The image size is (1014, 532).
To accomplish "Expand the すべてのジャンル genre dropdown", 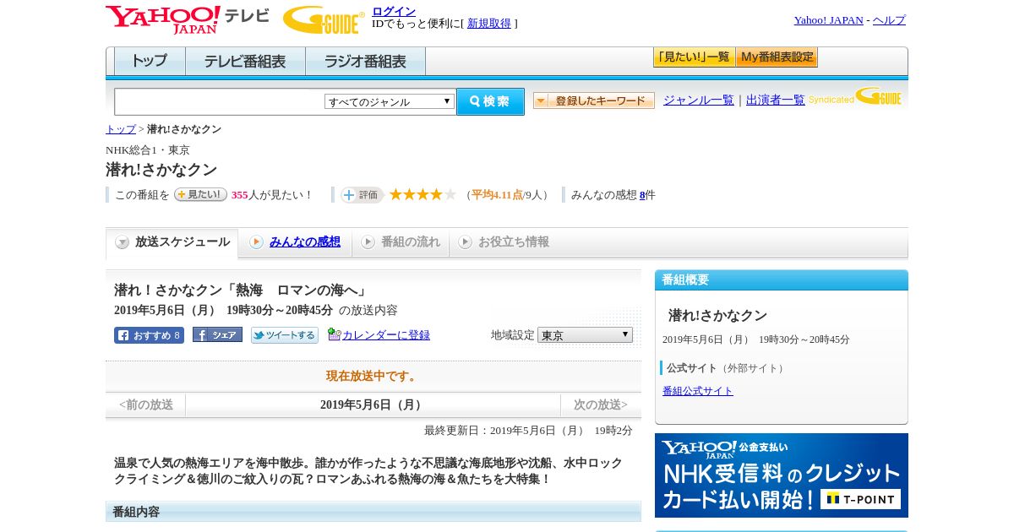I will coord(390,101).
